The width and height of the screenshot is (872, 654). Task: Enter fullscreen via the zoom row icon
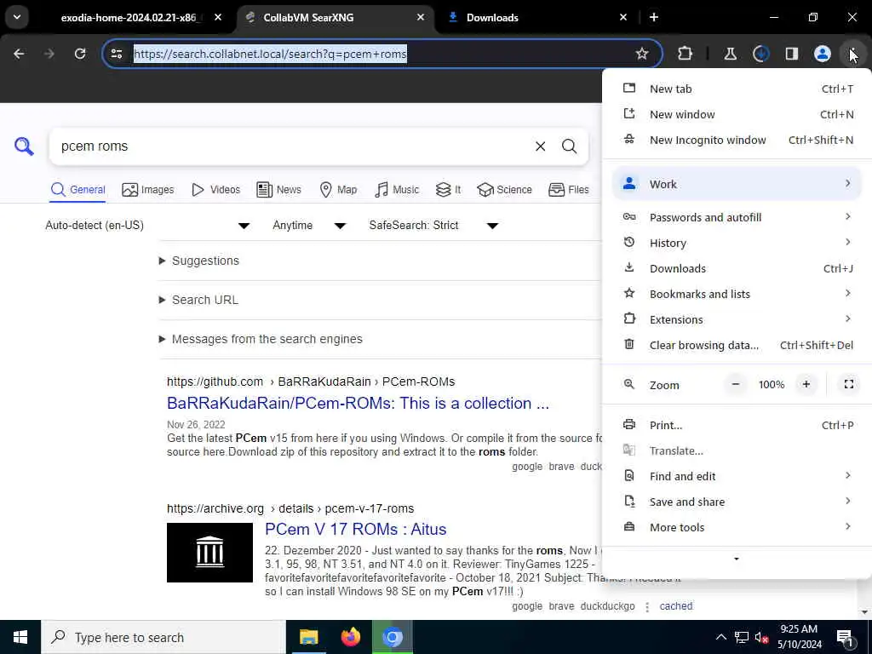pyautogui.click(x=848, y=384)
